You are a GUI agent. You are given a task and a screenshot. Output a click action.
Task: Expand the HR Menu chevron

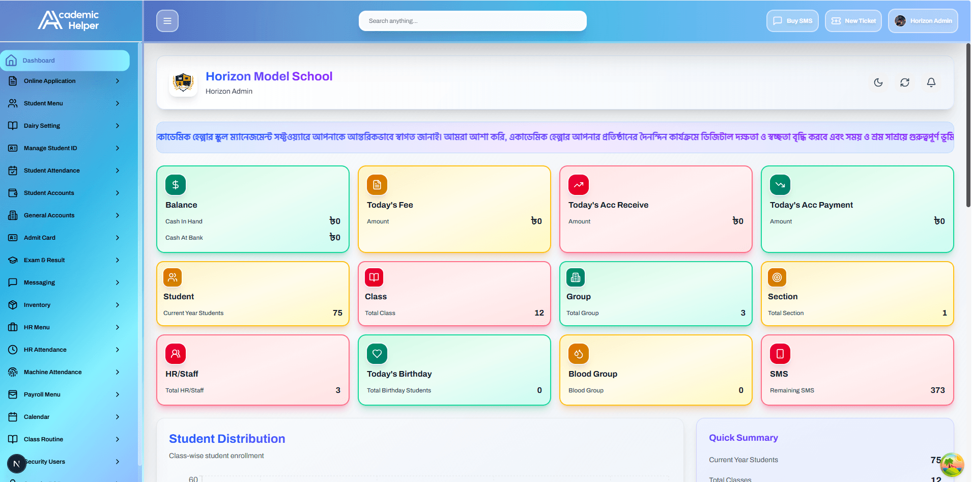[x=118, y=327]
